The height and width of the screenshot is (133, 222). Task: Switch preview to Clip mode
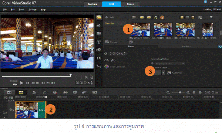(x=15, y=84)
